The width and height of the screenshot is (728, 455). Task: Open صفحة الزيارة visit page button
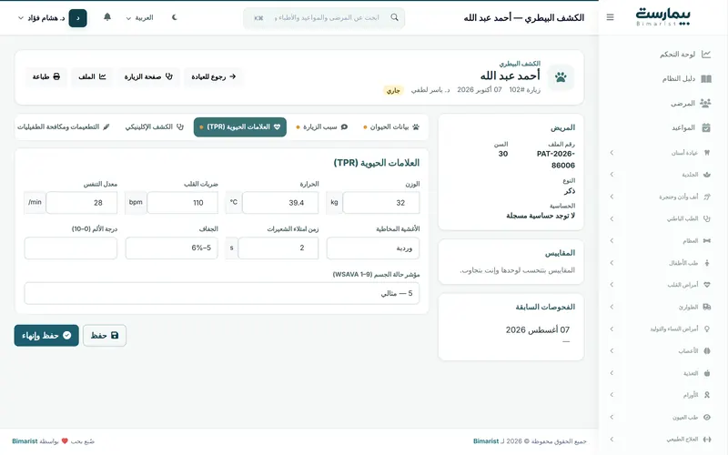[x=148, y=76]
